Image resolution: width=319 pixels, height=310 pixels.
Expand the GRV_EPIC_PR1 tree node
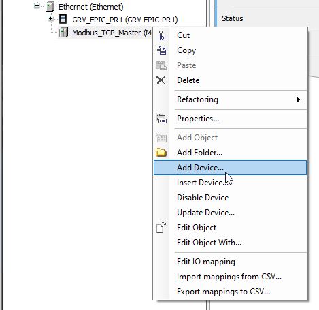50,19
